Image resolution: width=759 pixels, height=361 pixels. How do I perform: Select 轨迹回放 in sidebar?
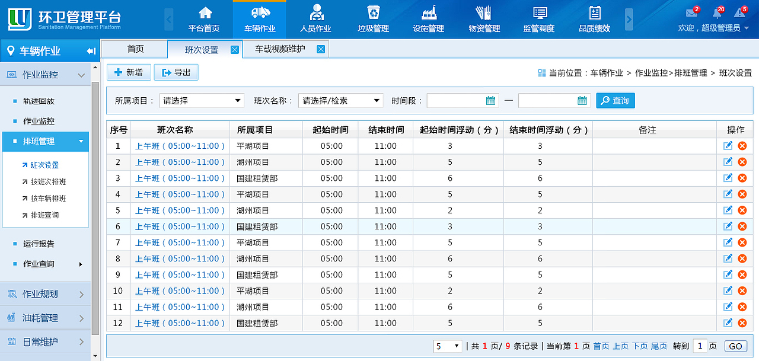click(x=39, y=101)
